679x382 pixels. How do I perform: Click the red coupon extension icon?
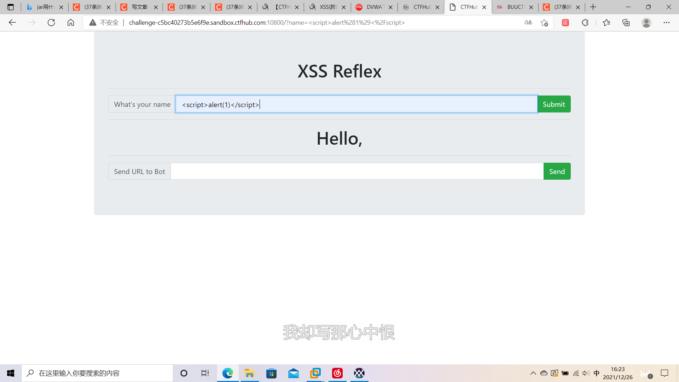[565, 22]
